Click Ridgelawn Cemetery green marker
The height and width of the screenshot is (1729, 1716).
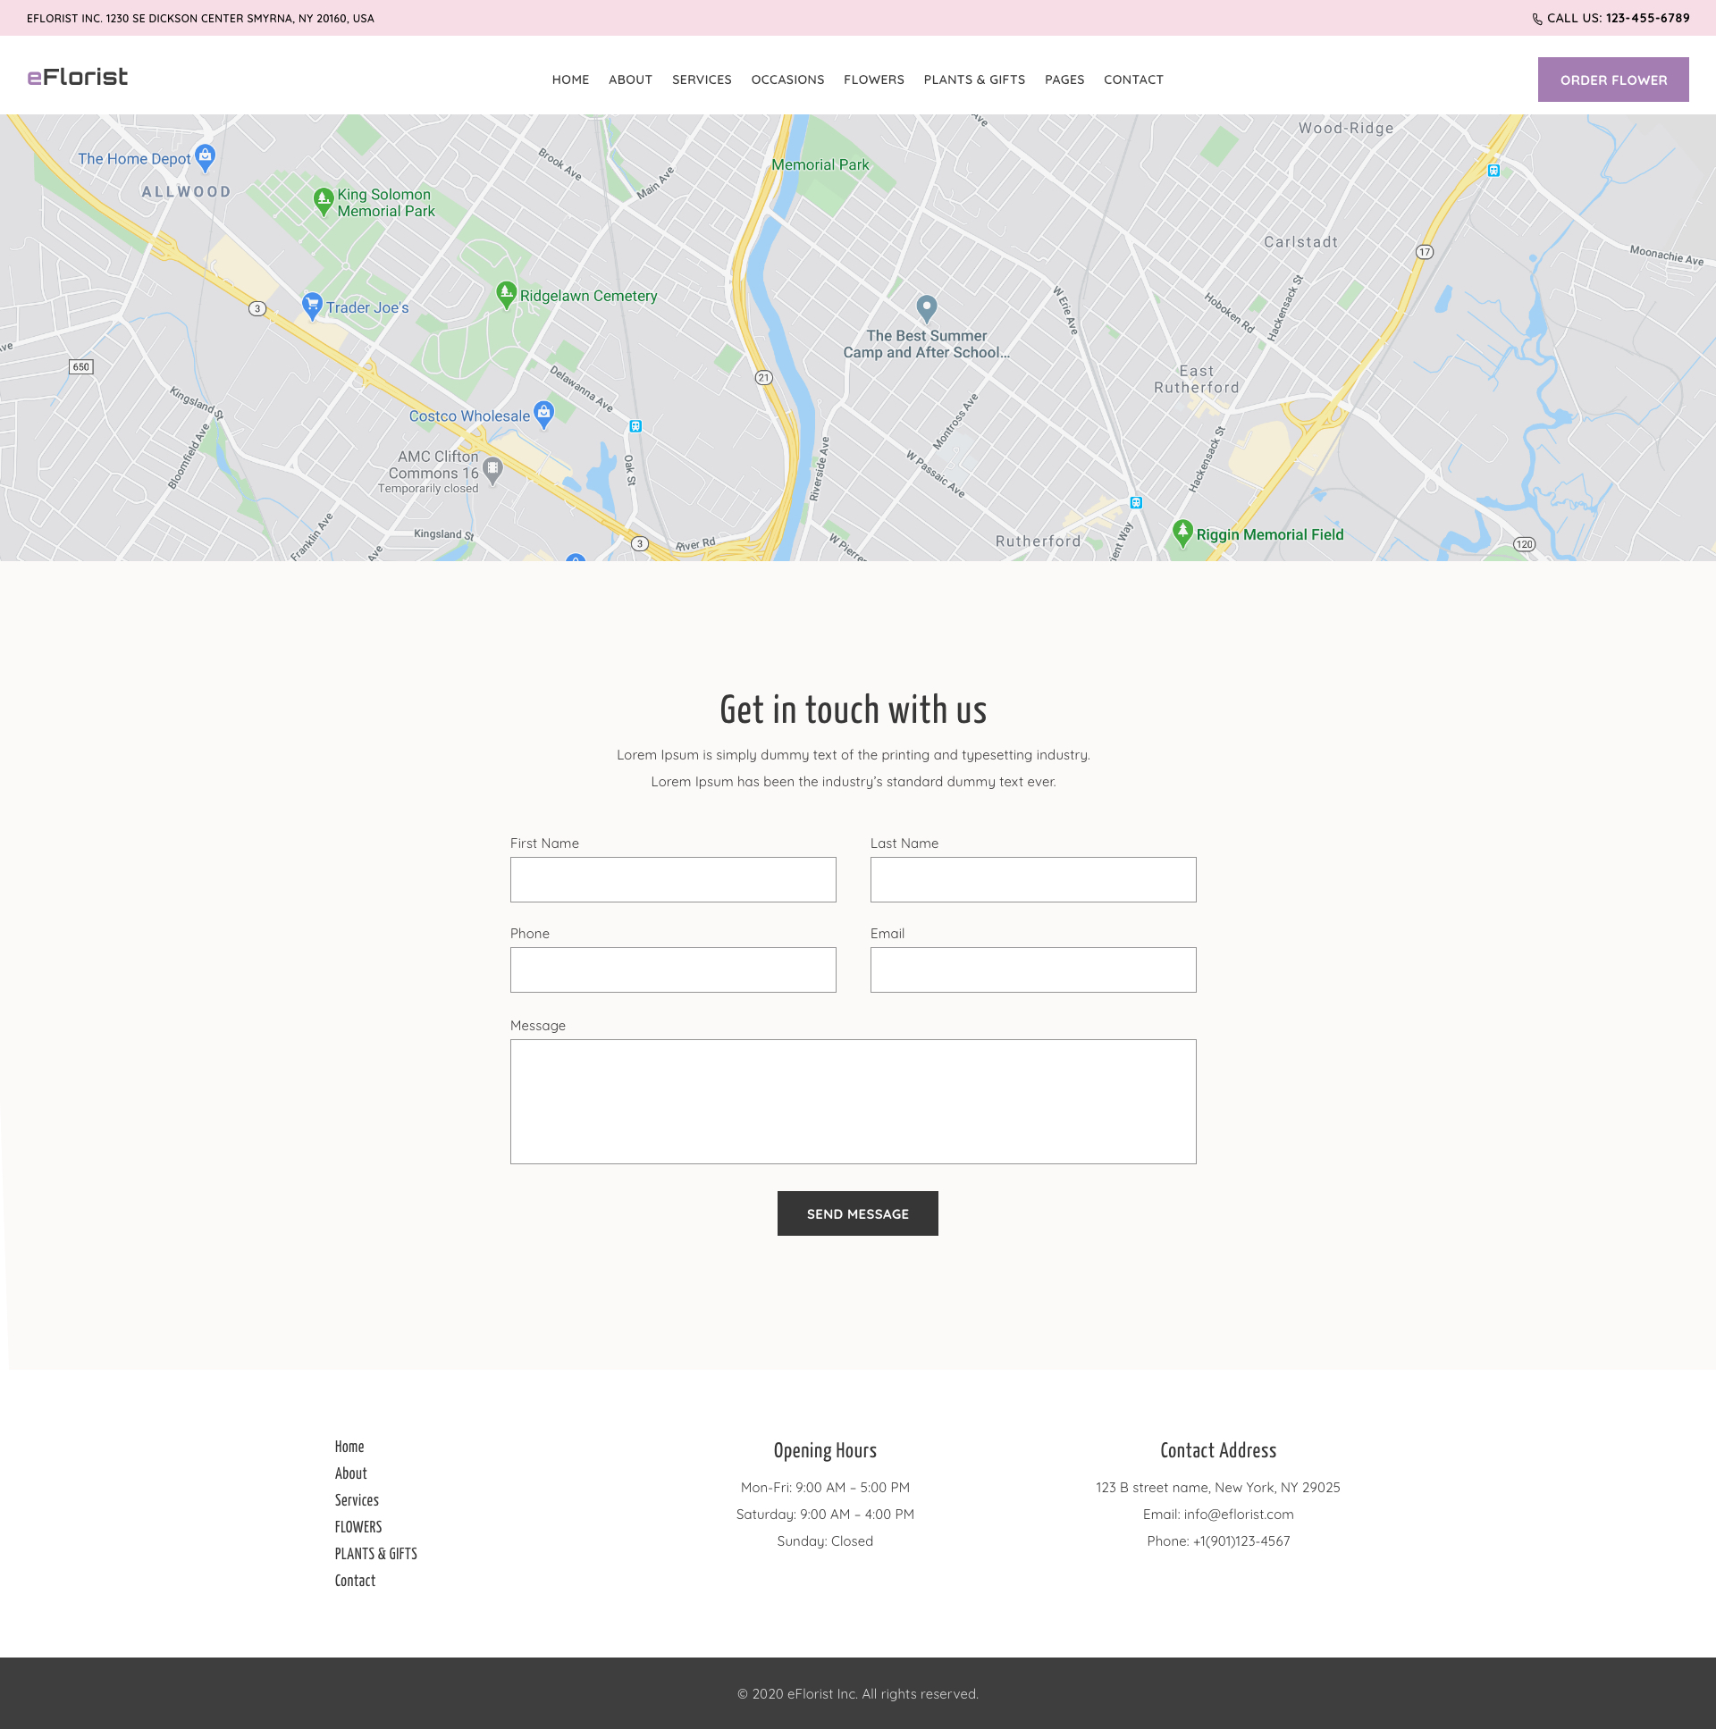coord(506,294)
